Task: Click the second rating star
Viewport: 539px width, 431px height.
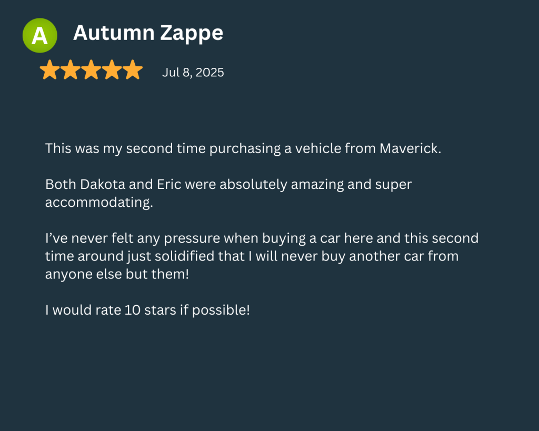Action: (70, 70)
